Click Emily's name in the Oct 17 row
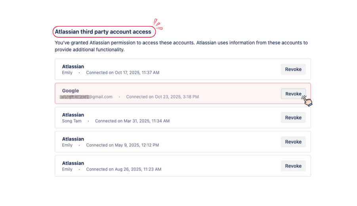Image resolution: width=357 pixels, height=206 pixels. click(x=67, y=73)
